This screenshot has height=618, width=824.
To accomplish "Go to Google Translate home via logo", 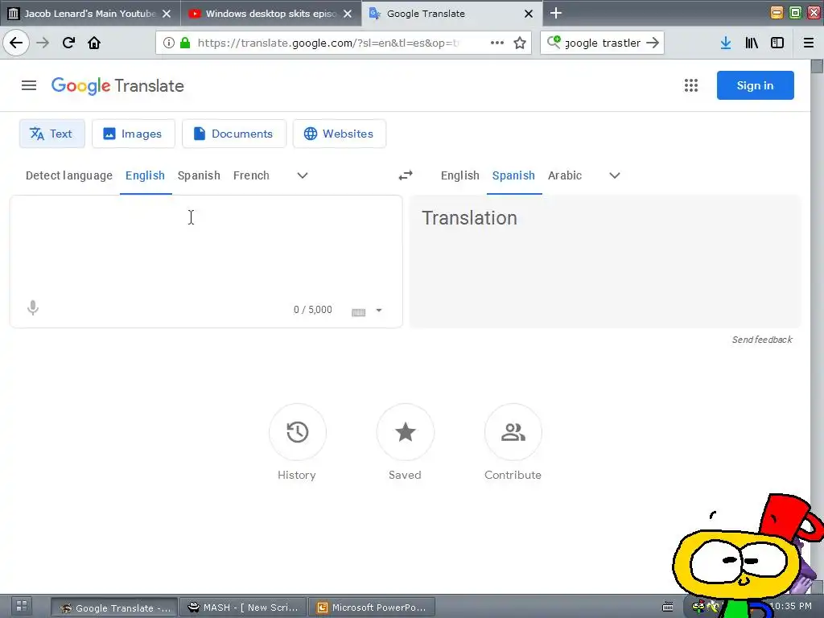I will click(117, 85).
